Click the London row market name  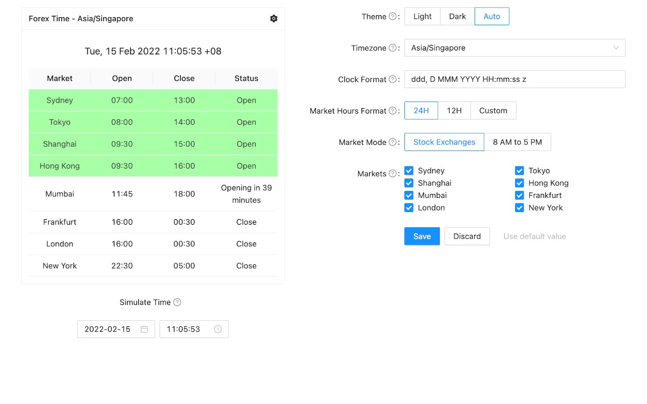pos(60,244)
